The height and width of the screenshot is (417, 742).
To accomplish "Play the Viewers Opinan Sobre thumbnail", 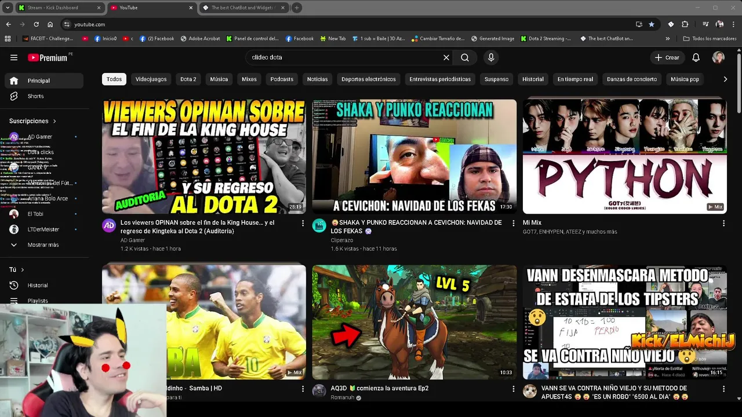I will pyautogui.click(x=204, y=156).
